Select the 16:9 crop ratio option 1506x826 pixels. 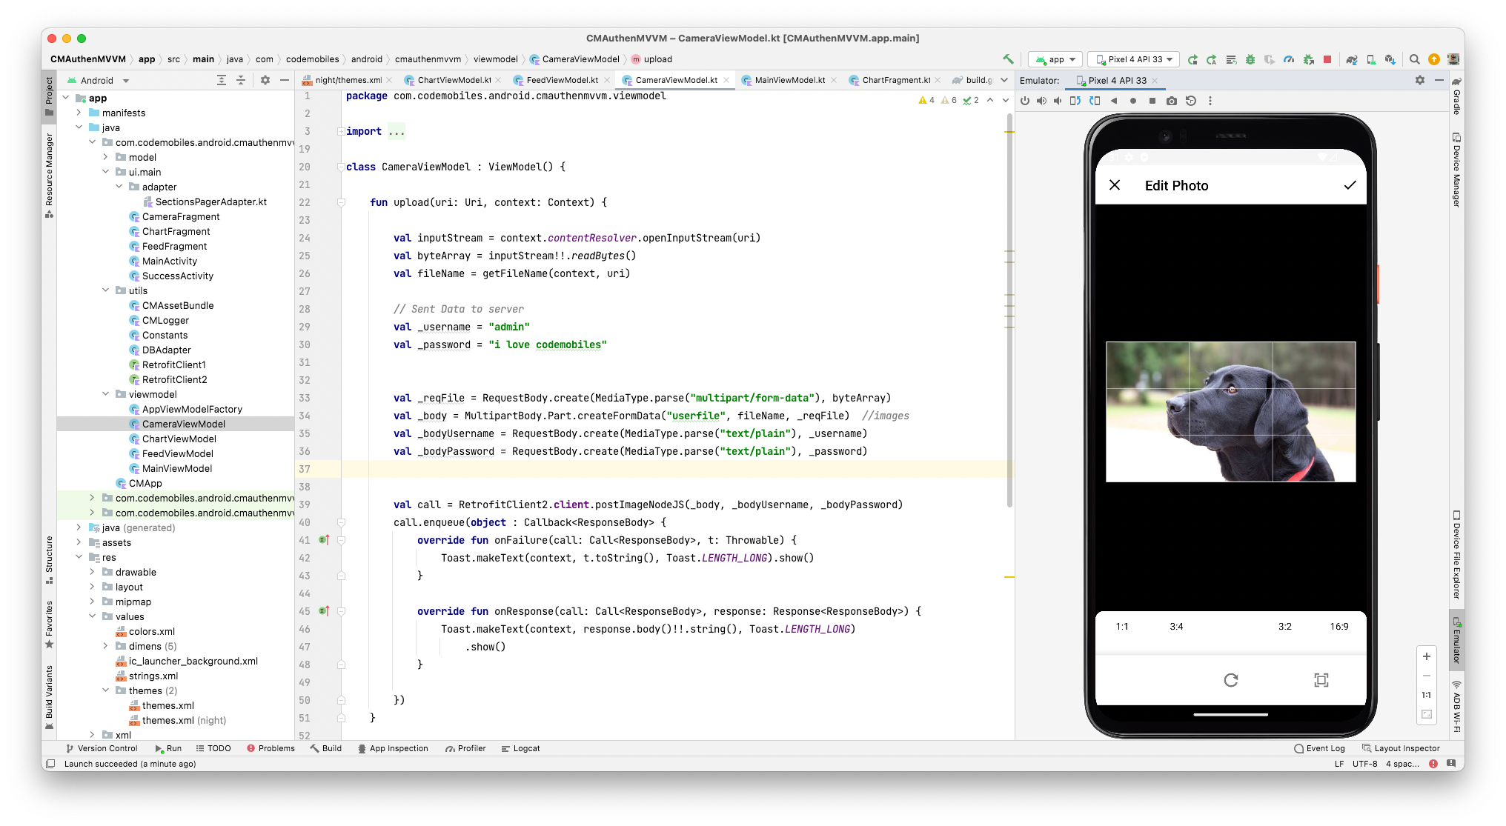tap(1339, 627)
